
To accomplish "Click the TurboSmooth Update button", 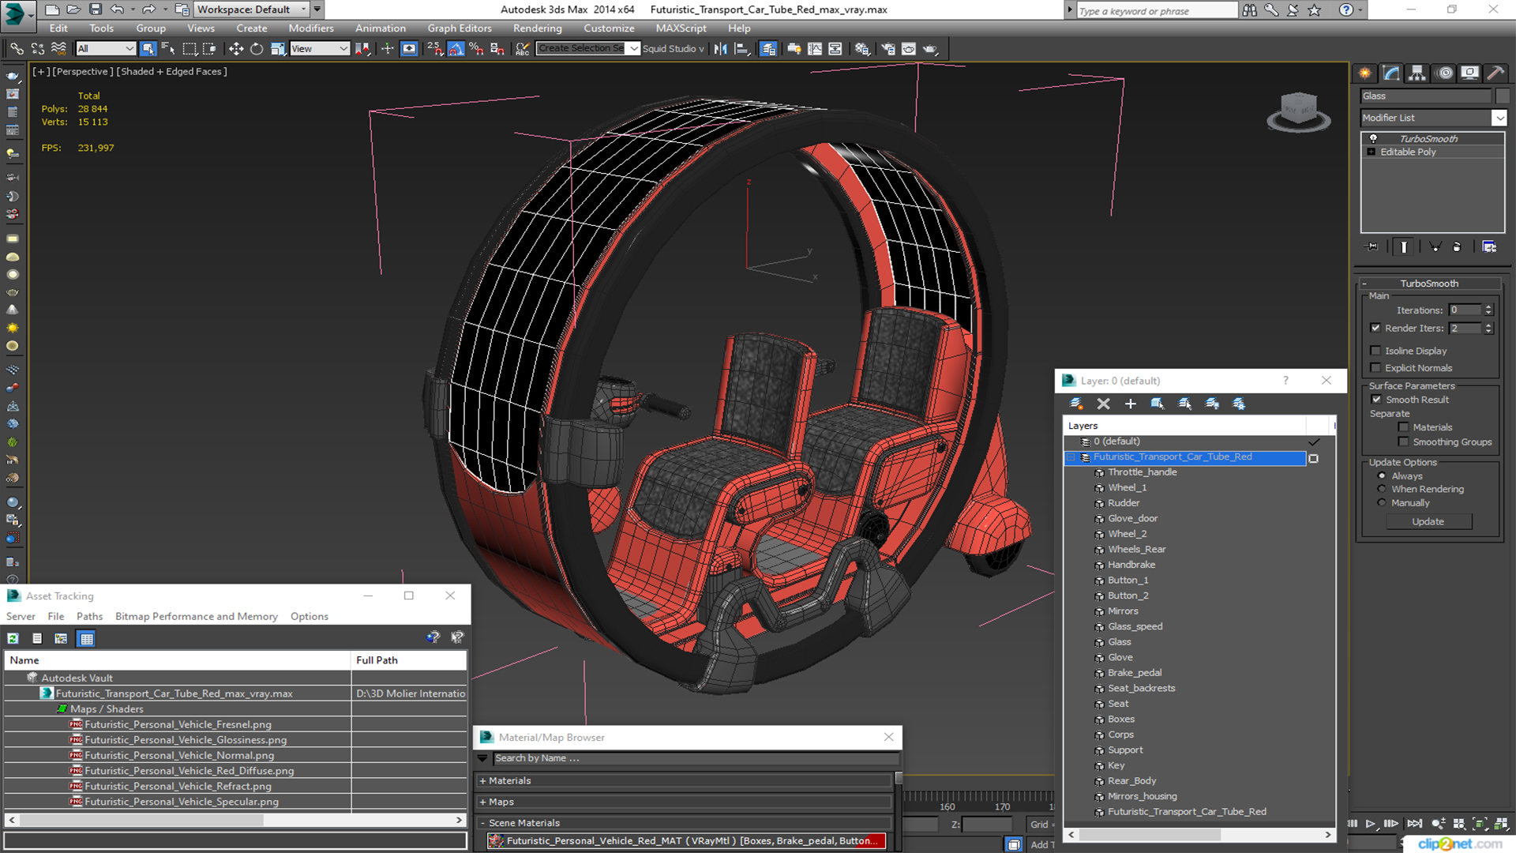I will coord(1428,521).
